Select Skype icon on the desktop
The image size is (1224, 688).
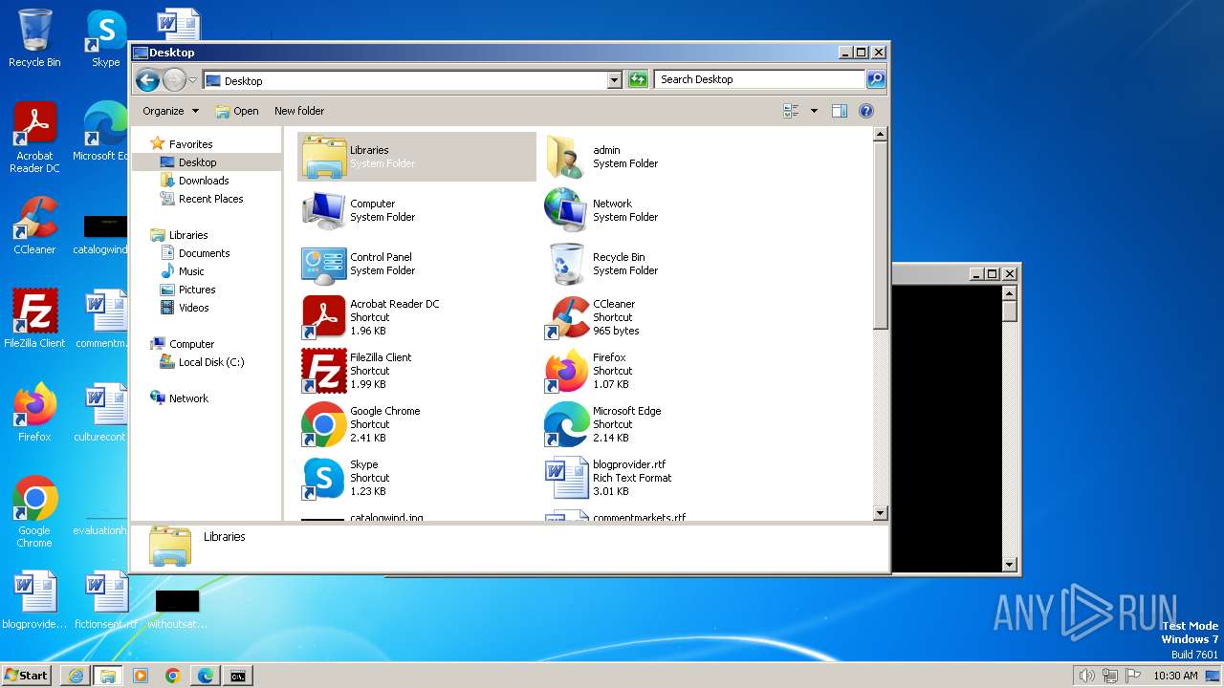105,38
